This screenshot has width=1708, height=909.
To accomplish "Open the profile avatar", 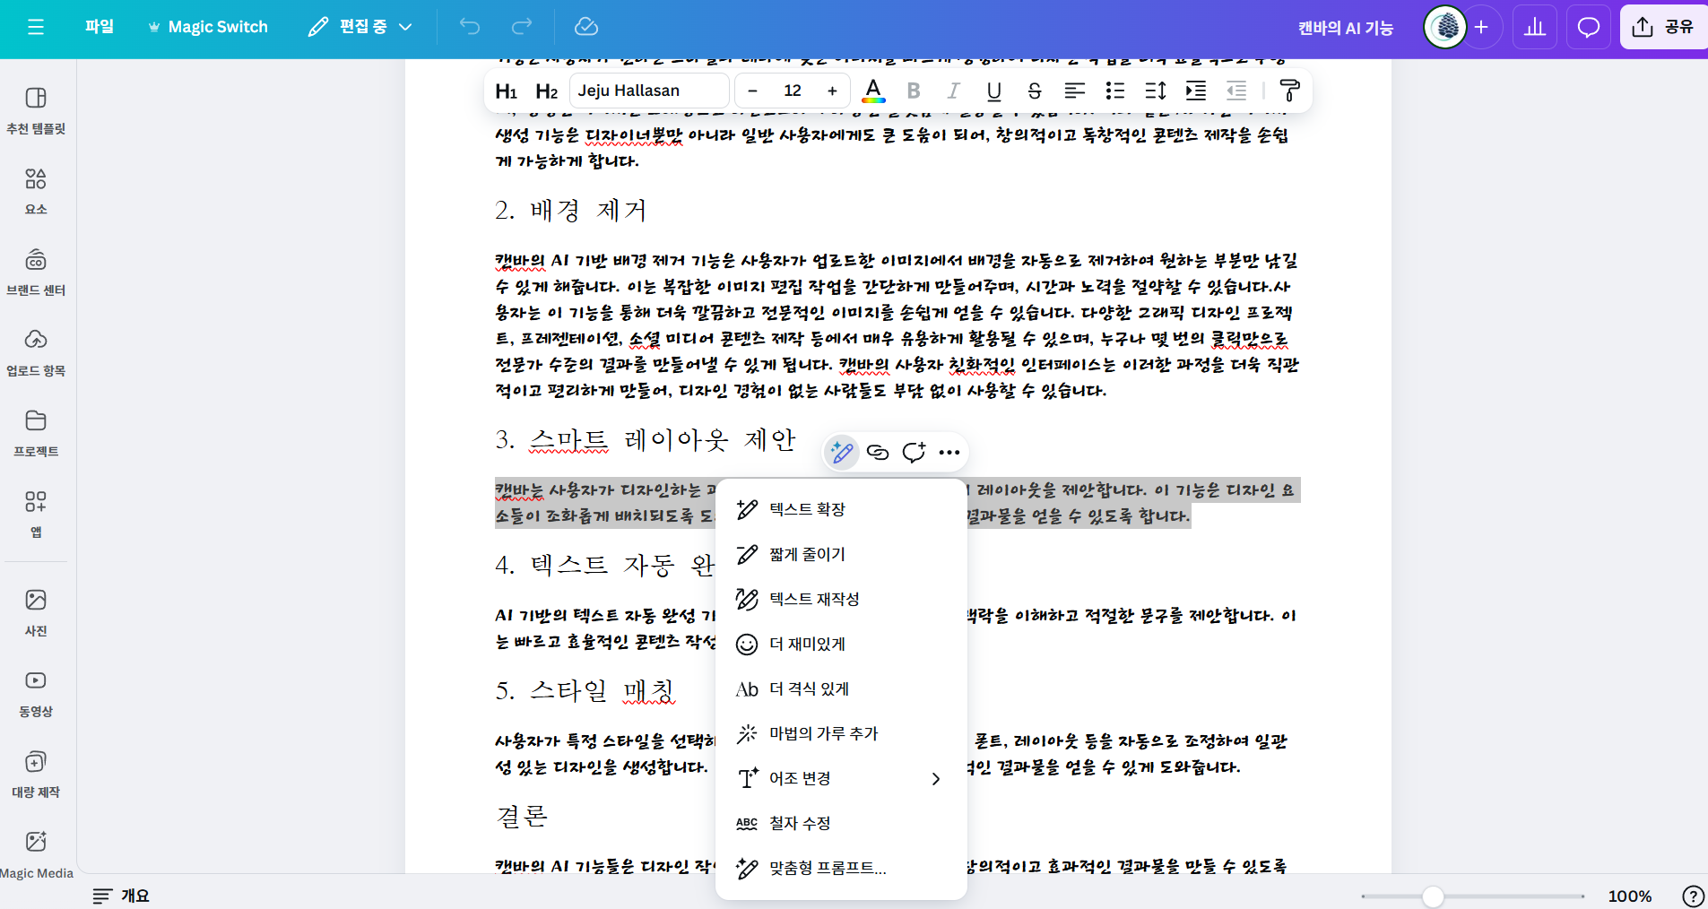I will tap(1445, 27).
